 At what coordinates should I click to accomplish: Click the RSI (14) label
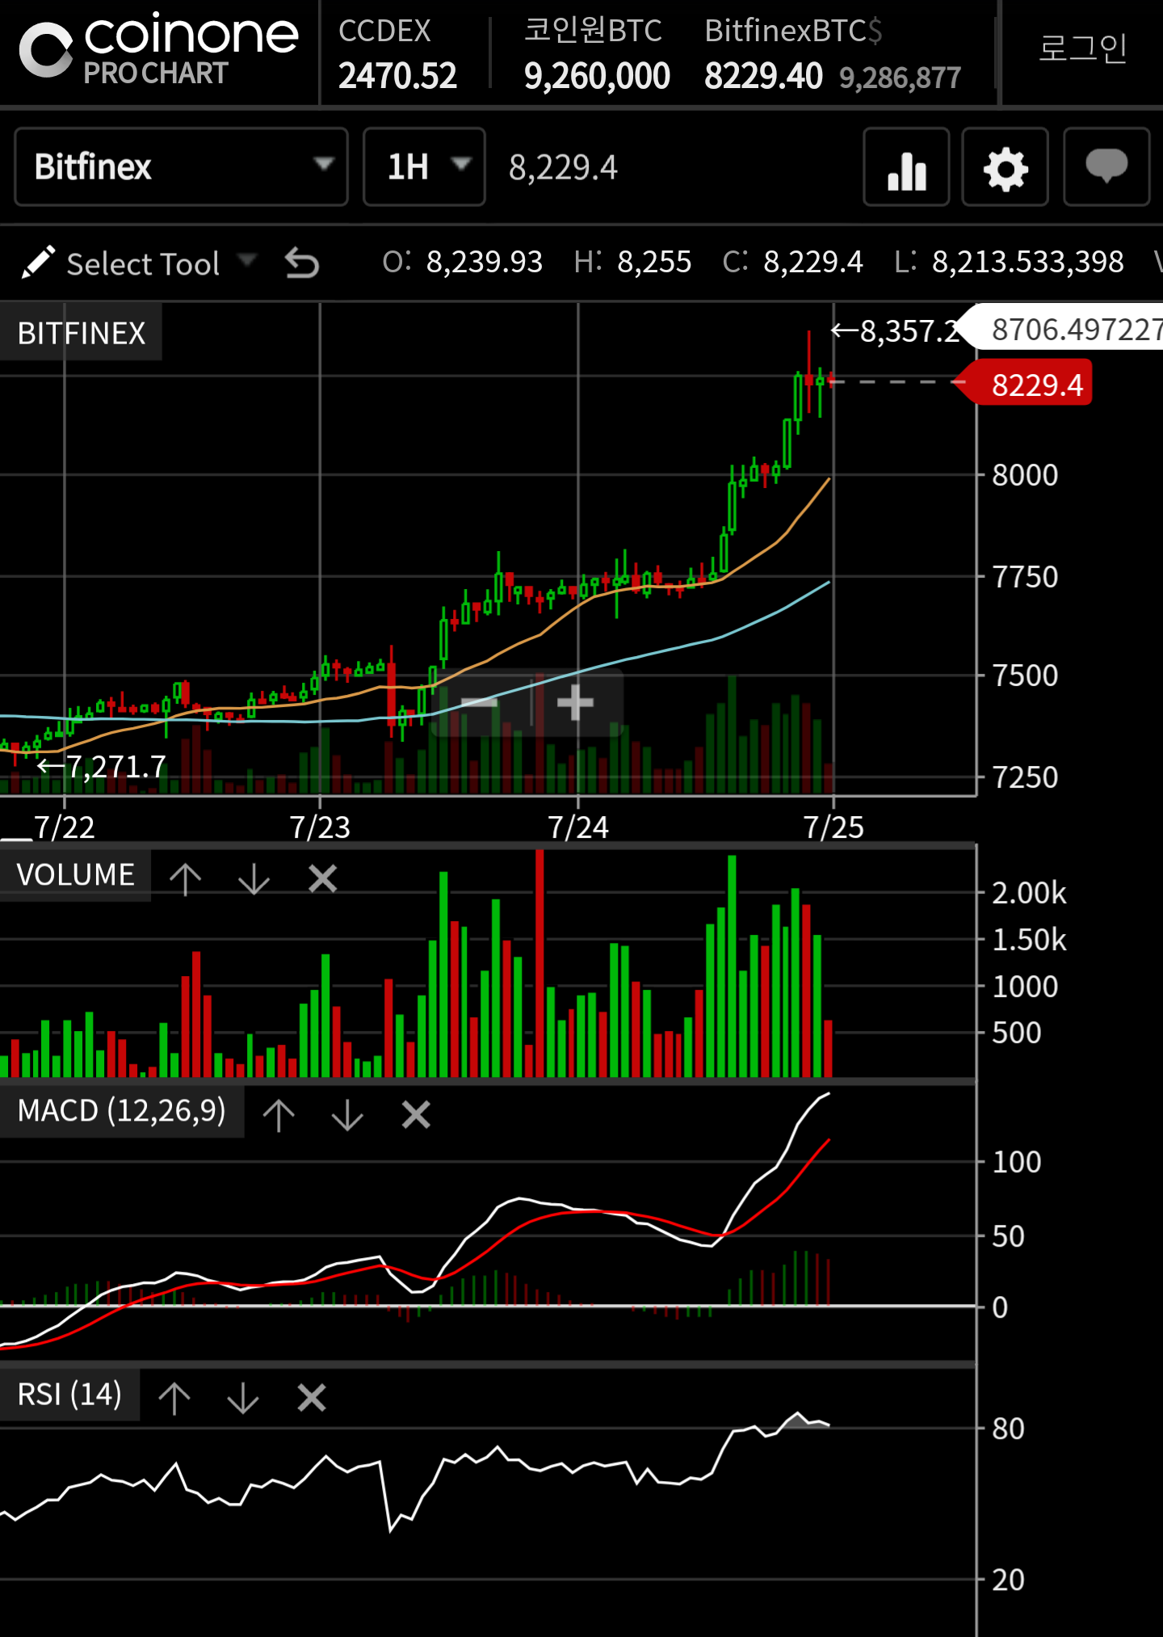[x=69, y=1395]
